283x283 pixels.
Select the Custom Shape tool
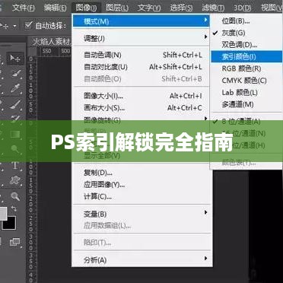[16, 180]
